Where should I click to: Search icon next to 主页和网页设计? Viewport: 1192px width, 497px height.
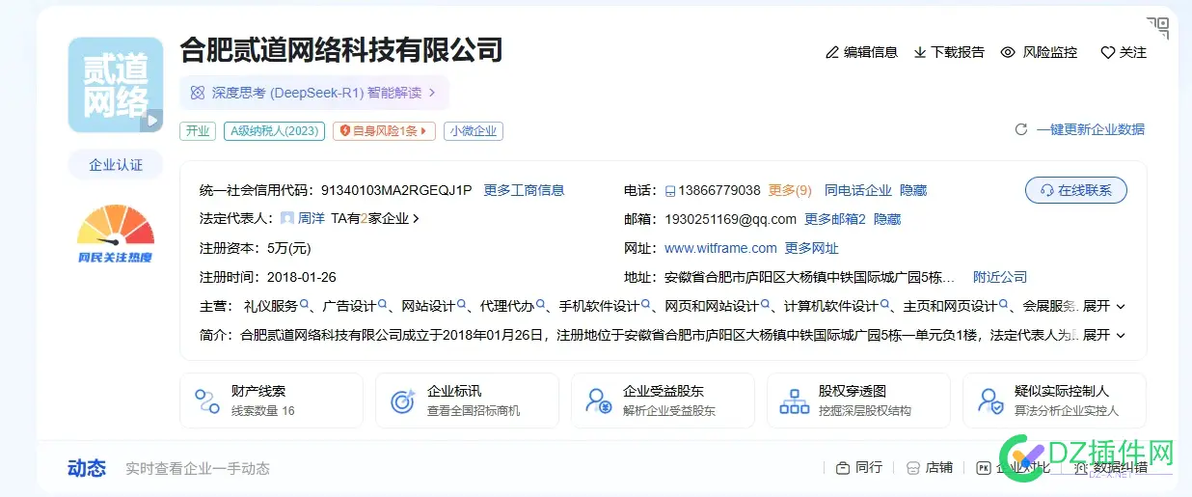tap(1004, 305)
